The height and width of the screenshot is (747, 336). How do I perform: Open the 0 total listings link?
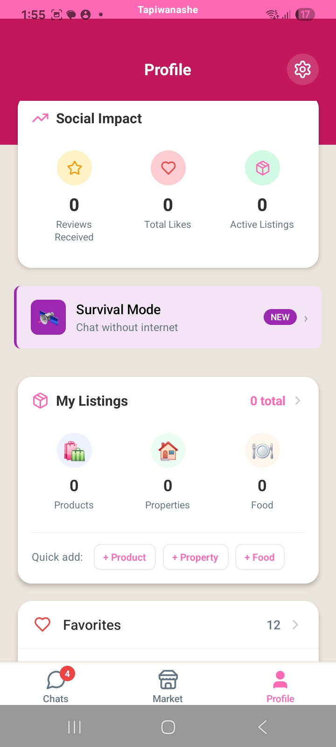click(x=267, y=401)
